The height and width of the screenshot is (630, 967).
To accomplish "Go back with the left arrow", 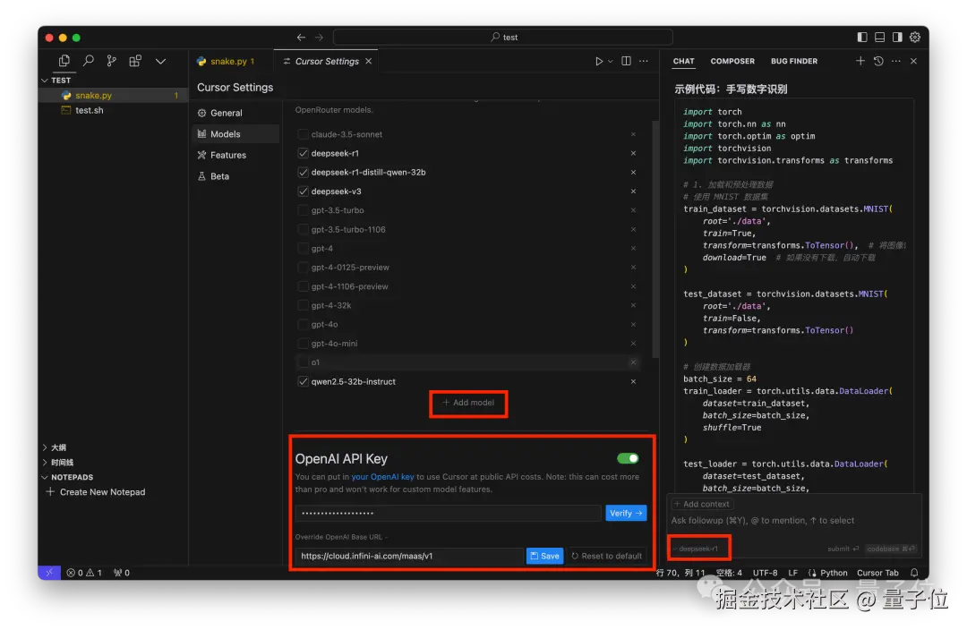I will tap(301, 38).
